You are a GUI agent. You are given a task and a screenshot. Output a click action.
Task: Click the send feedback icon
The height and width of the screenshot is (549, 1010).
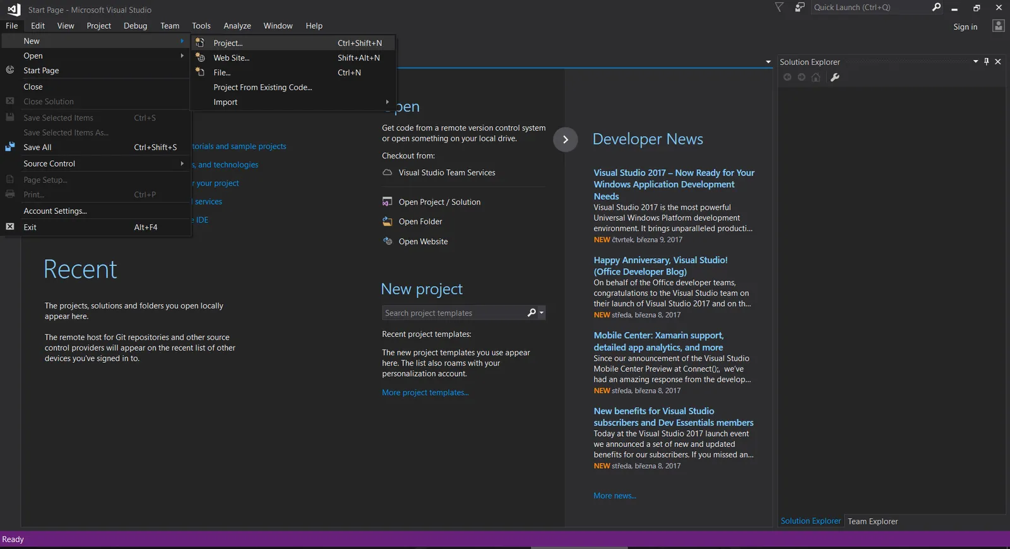800,7
